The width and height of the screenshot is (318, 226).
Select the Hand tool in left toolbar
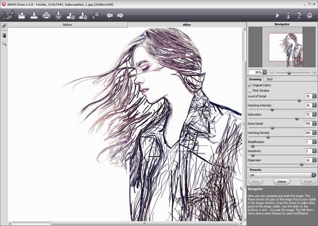point(4,35)
